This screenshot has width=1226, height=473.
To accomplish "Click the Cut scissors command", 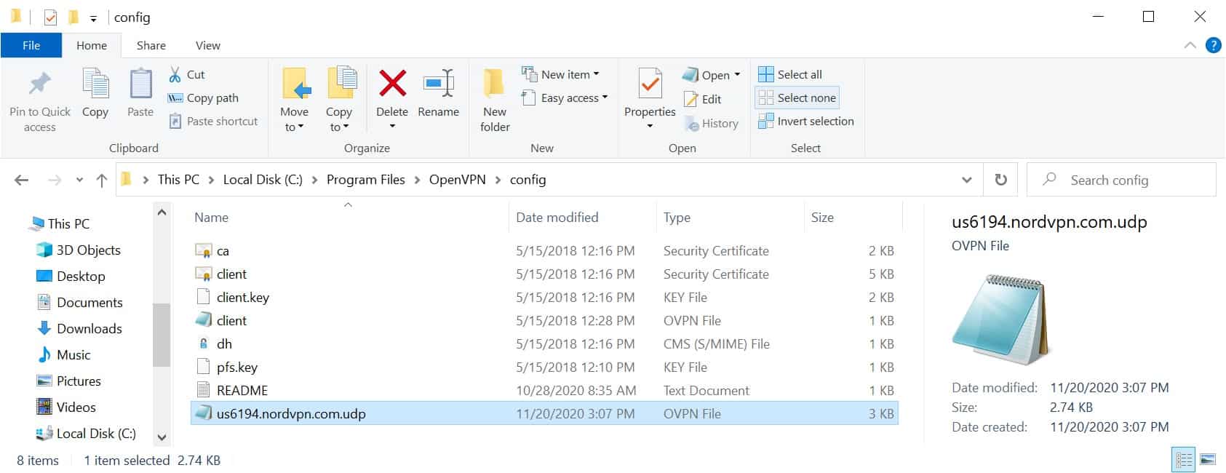I will pyautogui.click(x=187, y=74).
